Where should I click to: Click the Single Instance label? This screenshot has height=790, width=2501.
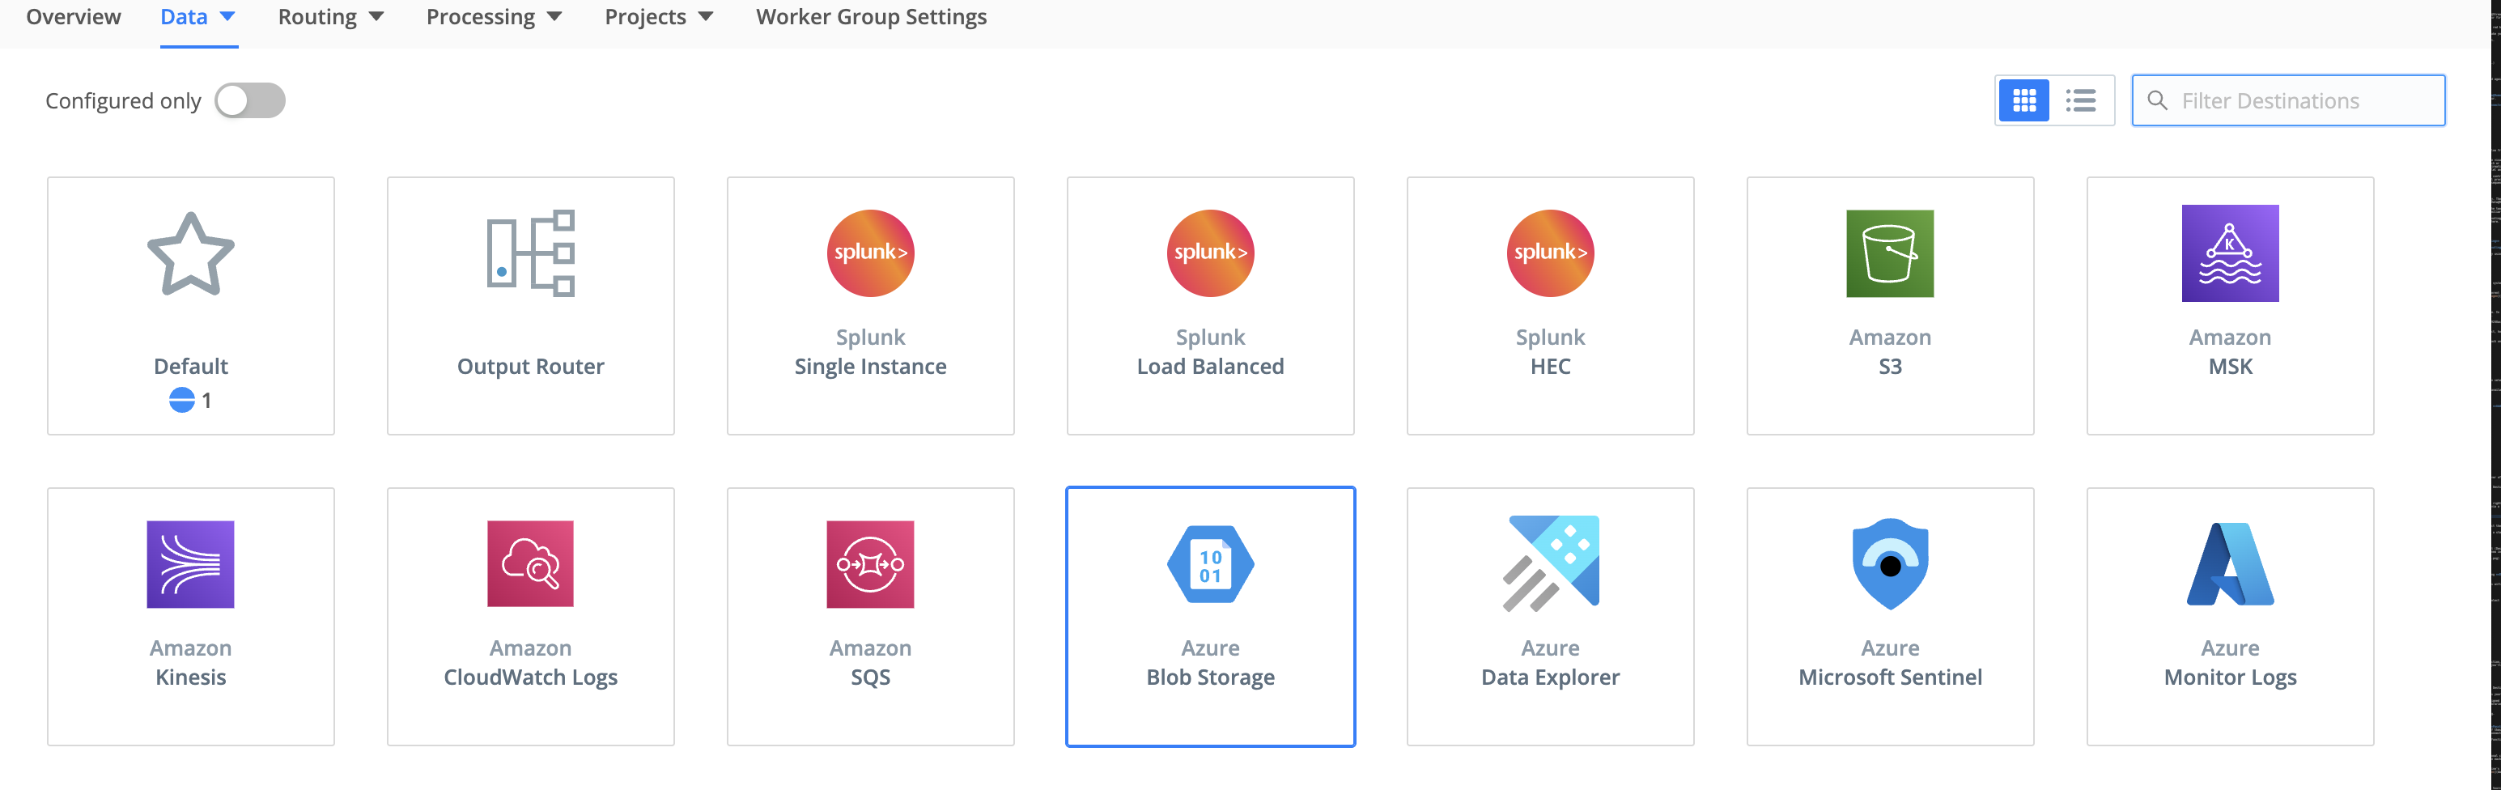pyautogui.click(x=870, y=366)
